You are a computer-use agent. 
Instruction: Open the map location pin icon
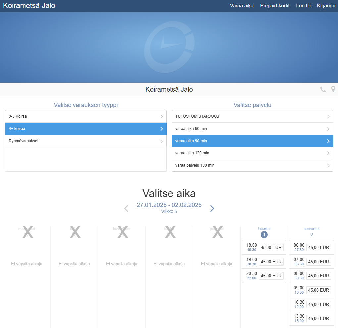point(333,89)
